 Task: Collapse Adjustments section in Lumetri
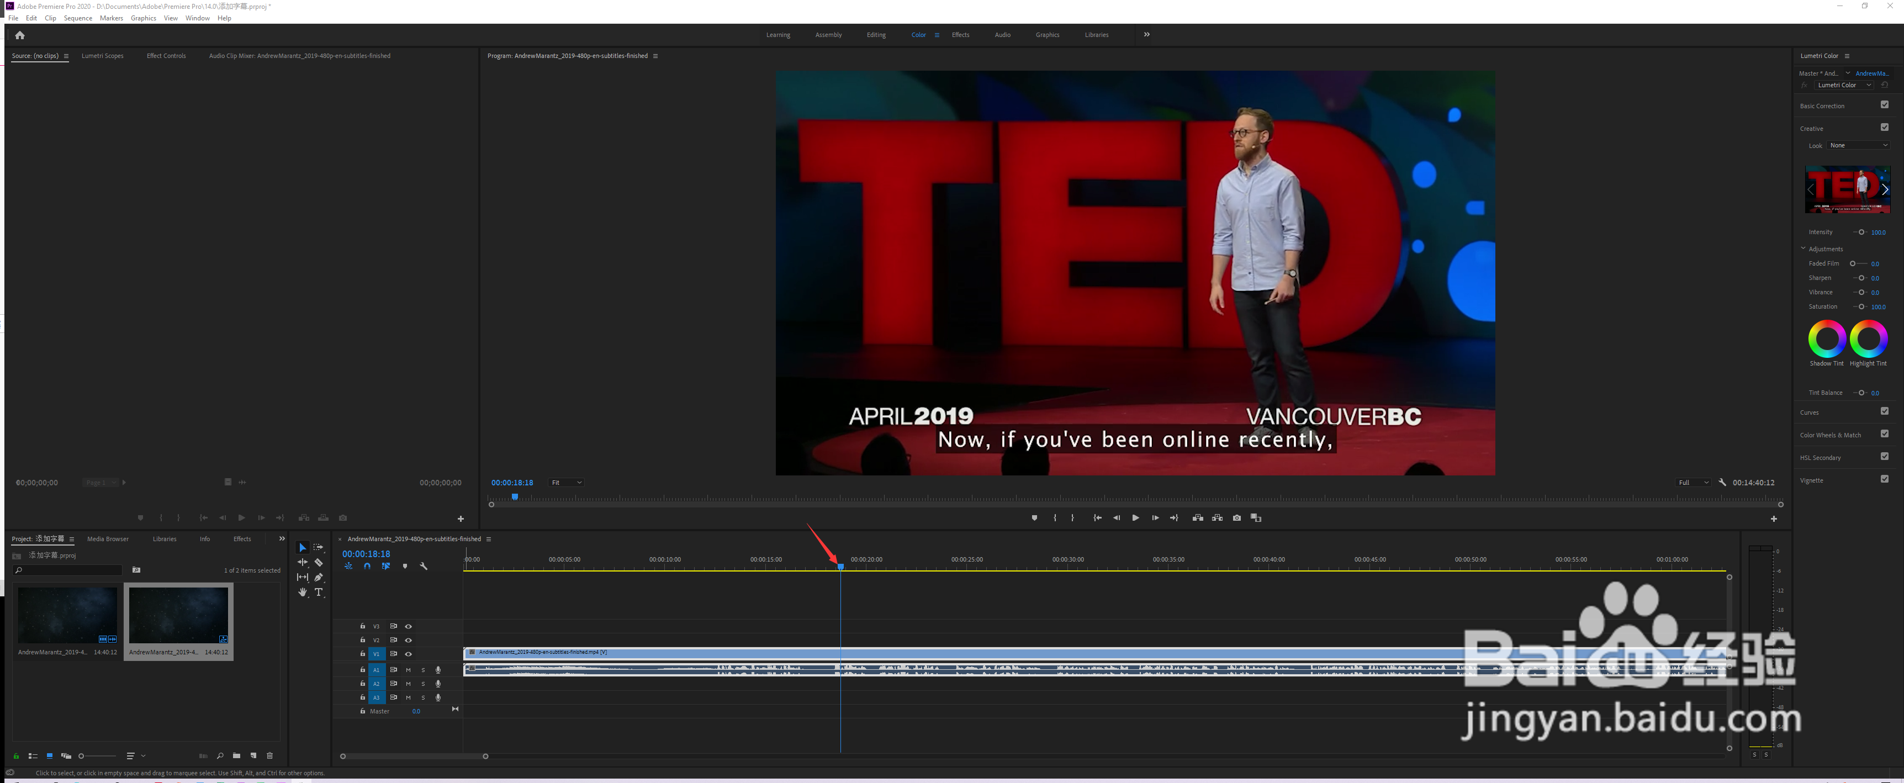[x=1803, y=248]
